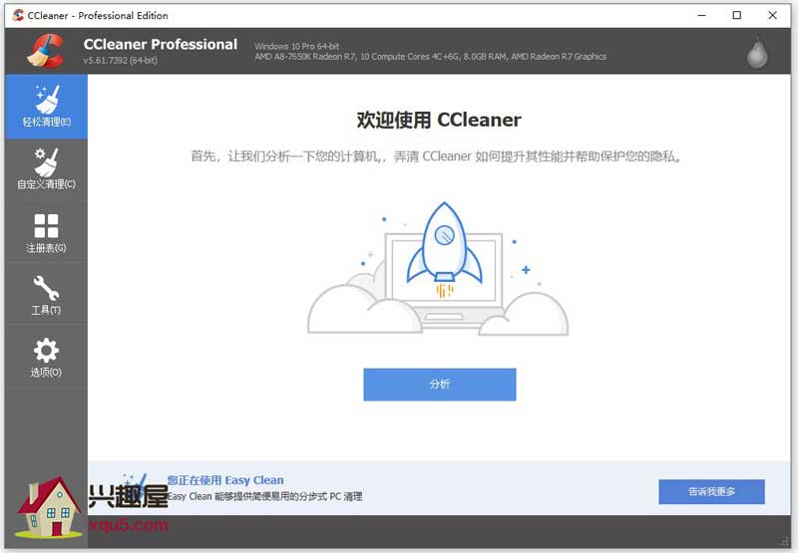
Task: Open the Options (选项) gear section
Action: tap(46, 358)
